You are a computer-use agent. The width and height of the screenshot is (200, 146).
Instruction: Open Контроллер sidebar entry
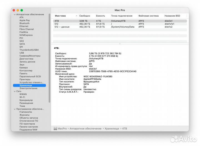tap(26, 71)
